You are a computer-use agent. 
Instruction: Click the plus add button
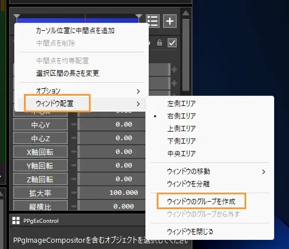point(170,21)
